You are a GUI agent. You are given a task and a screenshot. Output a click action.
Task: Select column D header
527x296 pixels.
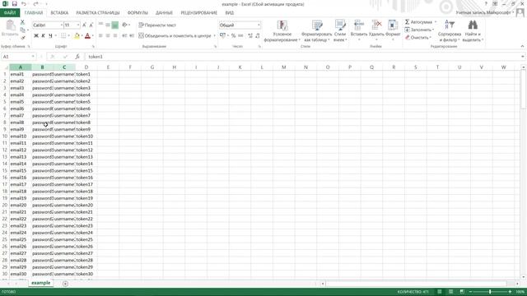(86, 67)
